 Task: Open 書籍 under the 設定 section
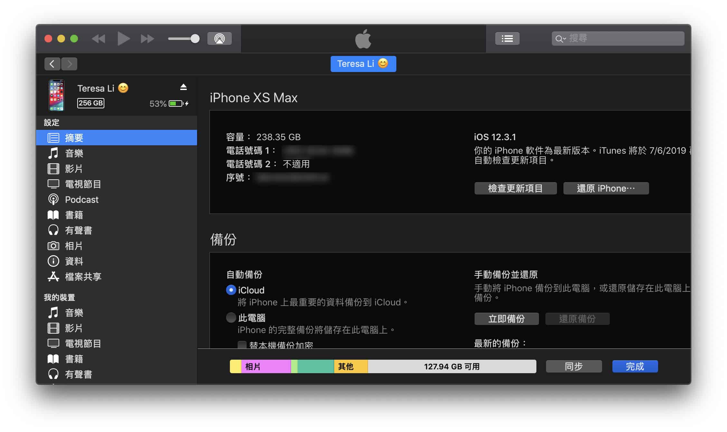[117, 215]
